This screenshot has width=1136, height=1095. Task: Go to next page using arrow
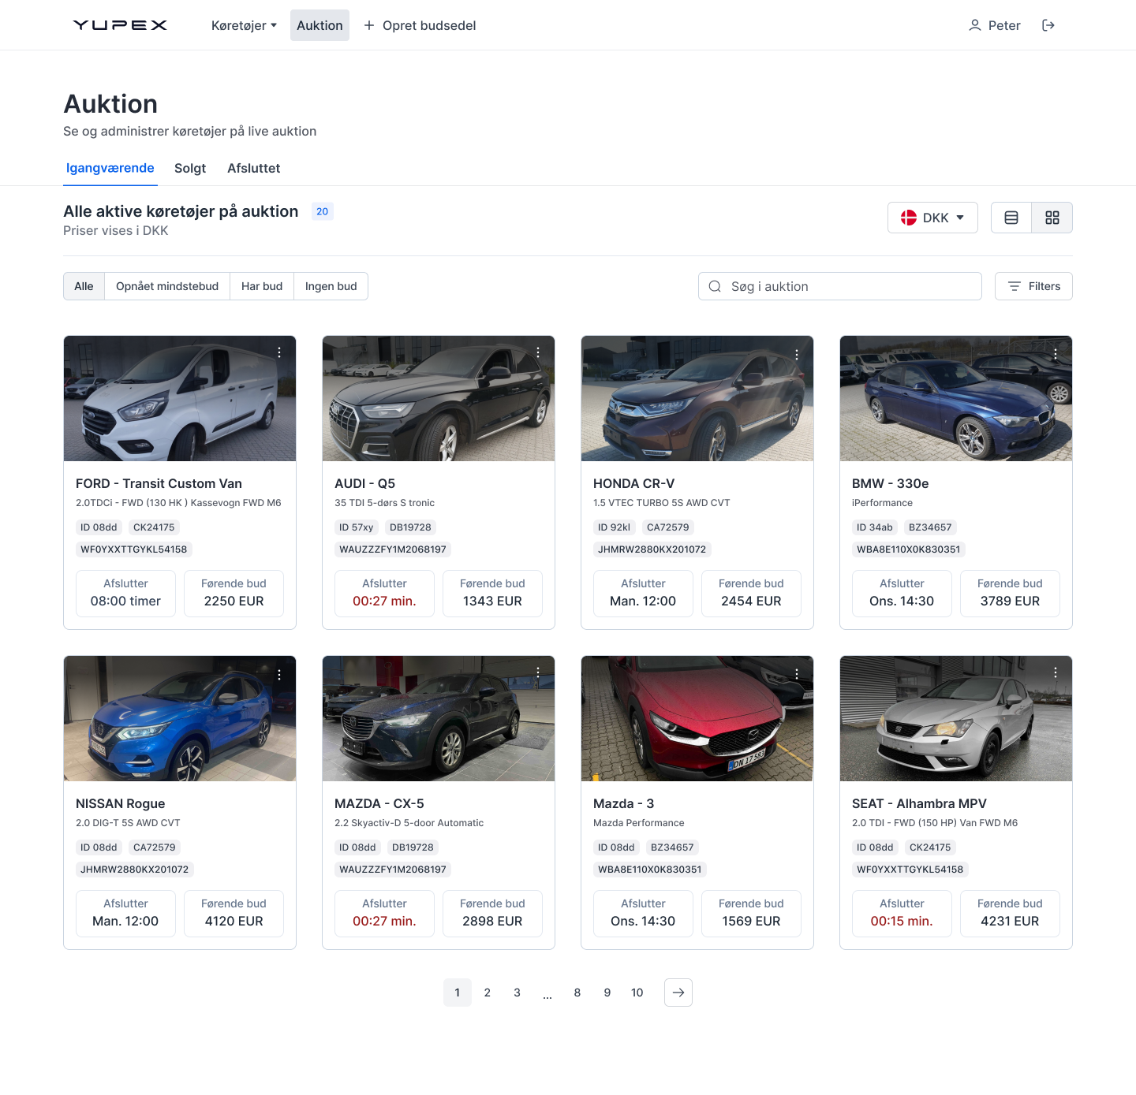click(678, 993)
